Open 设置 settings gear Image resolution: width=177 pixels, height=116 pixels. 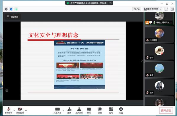[x=121, y=110]
